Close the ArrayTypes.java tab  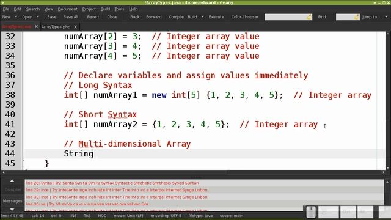(x=36, y=26)
